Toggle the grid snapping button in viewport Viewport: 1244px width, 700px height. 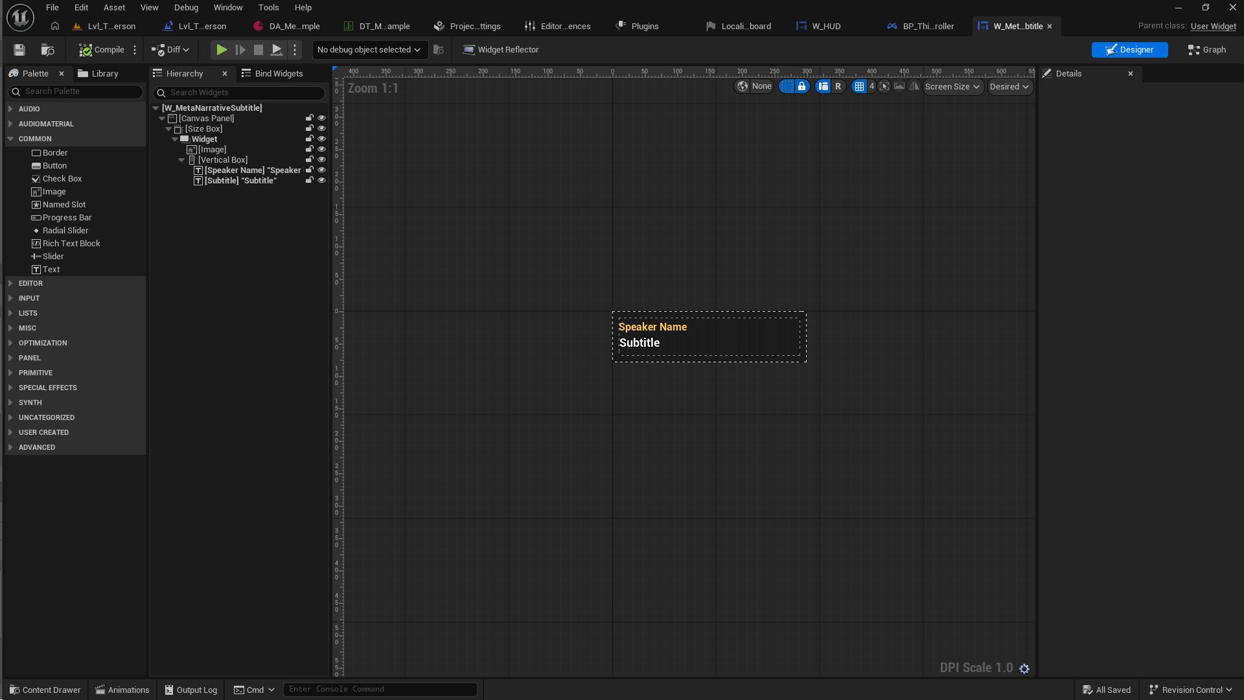tap(861, 86)
